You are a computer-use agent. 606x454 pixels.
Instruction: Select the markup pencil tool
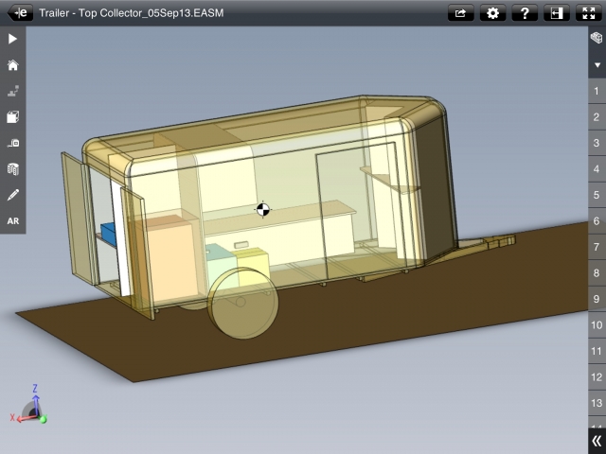[x=12, y=195]
